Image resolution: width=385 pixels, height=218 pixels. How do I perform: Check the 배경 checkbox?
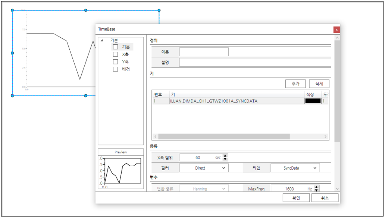(x=115, y=69)
